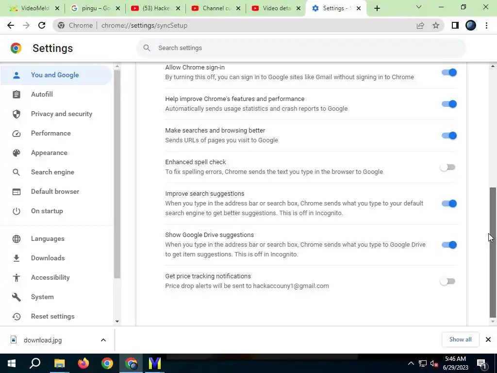
Task: Open the Windows Start menu
Action: point(12,363)
